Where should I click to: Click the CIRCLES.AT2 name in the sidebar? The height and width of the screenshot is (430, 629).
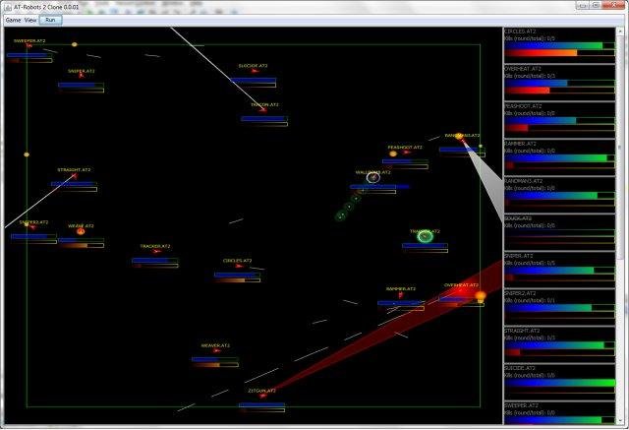tap(520, 31)
